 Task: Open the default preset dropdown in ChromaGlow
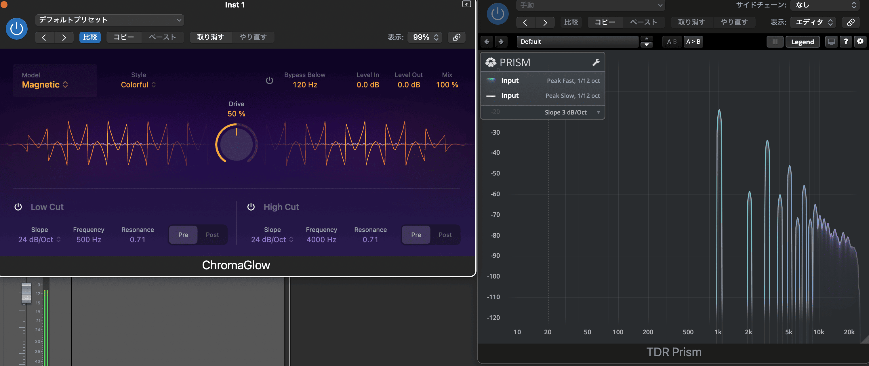pyautogui.click(x=110, y=20)
